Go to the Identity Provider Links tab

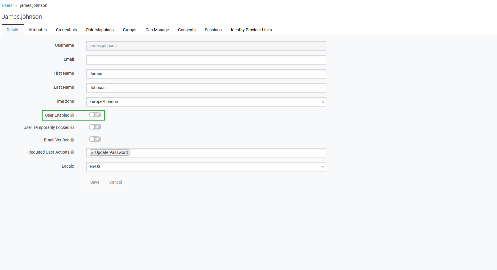pyautogui.click(x=251, y=30)
